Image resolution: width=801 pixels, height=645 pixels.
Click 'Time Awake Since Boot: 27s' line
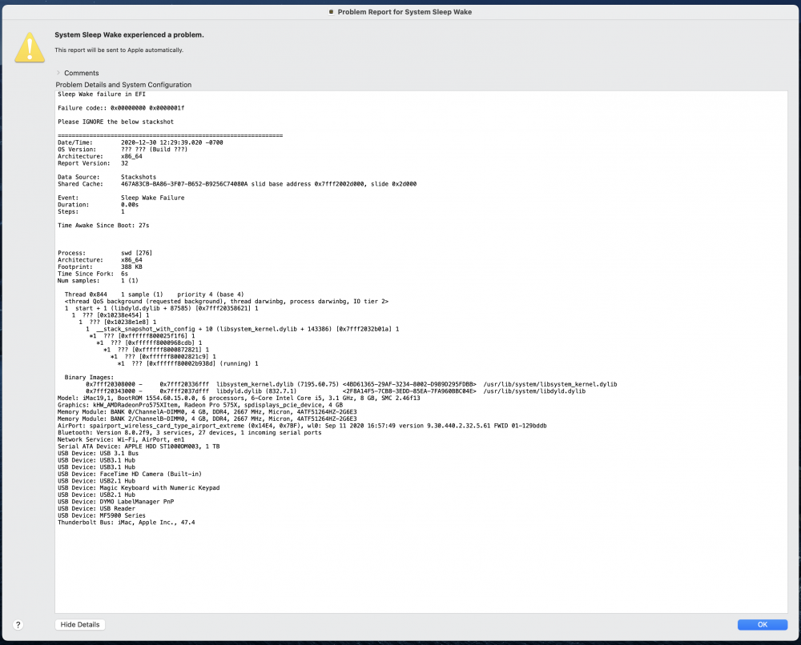(x=103, y=225)
